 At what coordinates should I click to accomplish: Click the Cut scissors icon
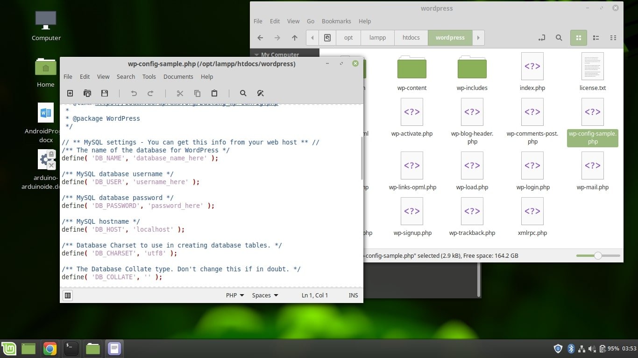pos(180,93)
